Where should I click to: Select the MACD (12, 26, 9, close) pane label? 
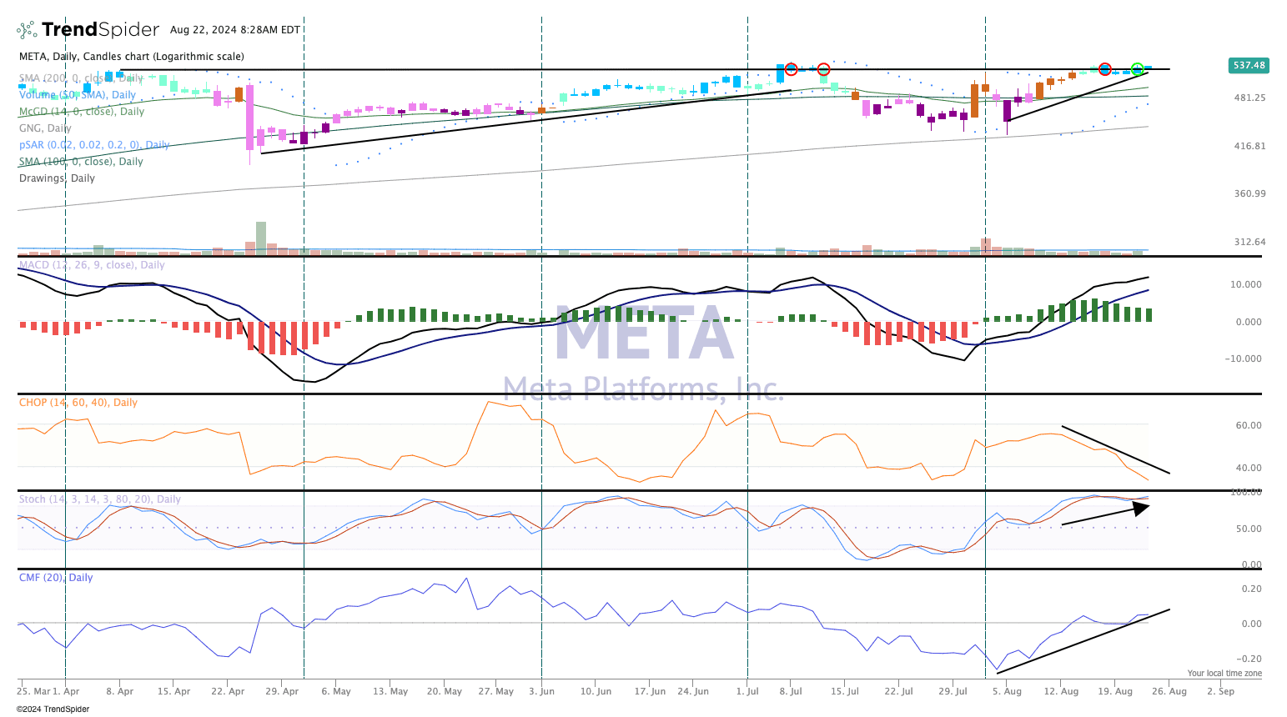click(x=92, y=265)
